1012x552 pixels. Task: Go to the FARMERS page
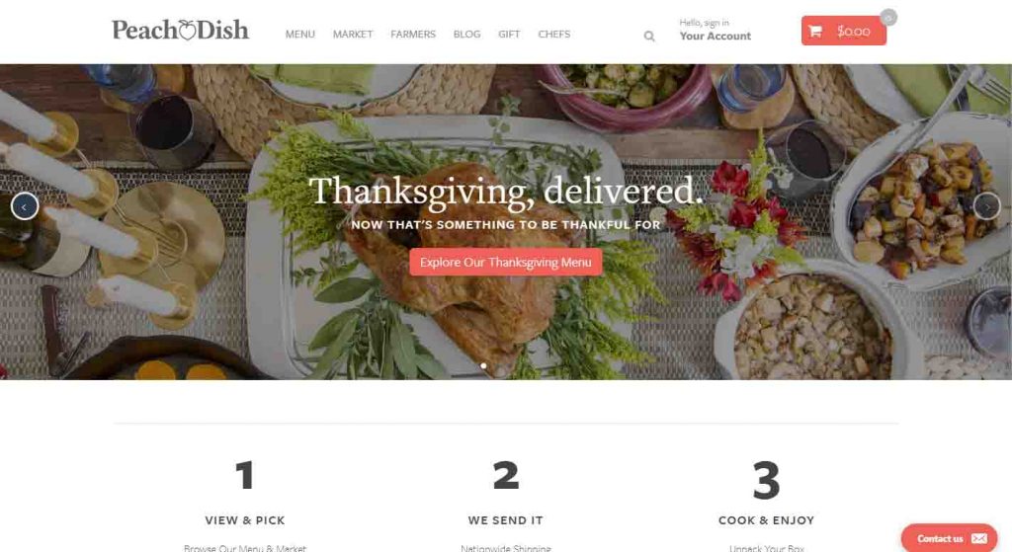click(x=413, y=35)
